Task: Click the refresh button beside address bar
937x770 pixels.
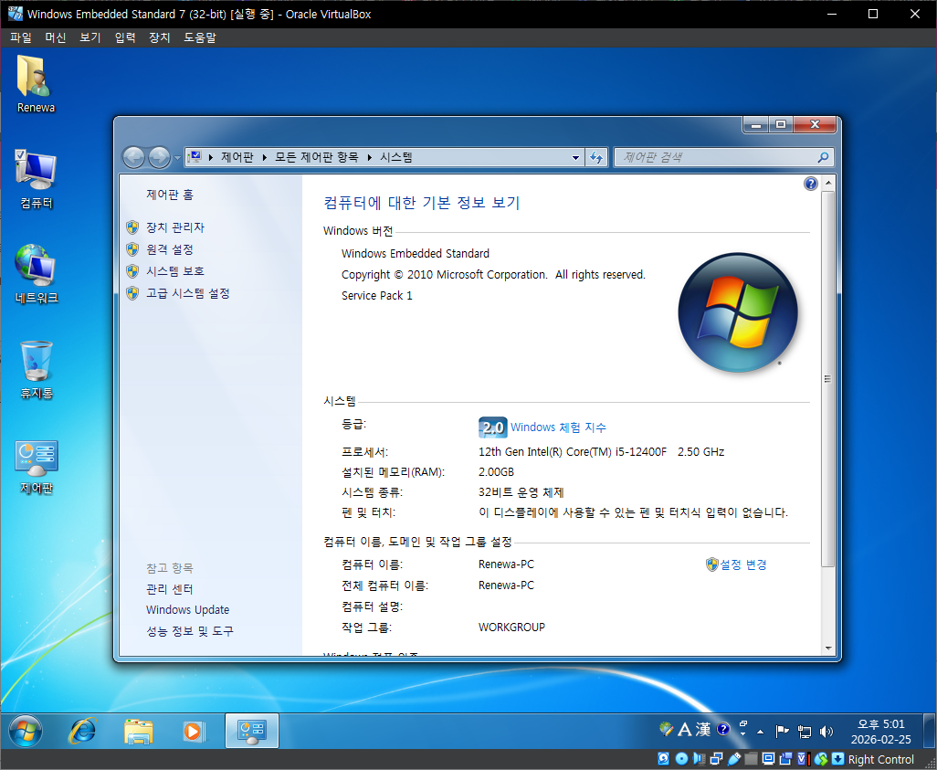Action: 596,157
